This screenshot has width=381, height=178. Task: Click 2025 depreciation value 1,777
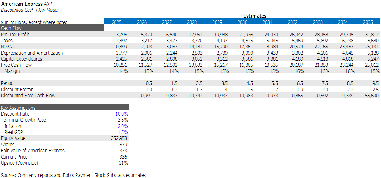pos(121,53)
